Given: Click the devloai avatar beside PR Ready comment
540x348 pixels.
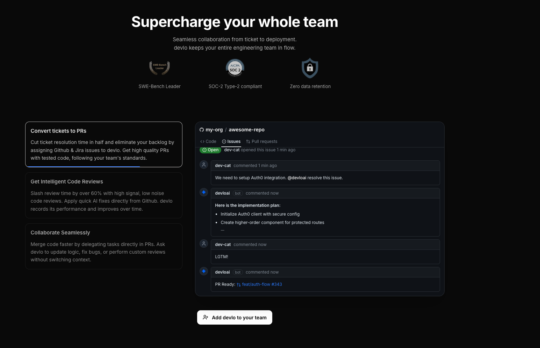Looking at the screenshot, I should 204,271.
